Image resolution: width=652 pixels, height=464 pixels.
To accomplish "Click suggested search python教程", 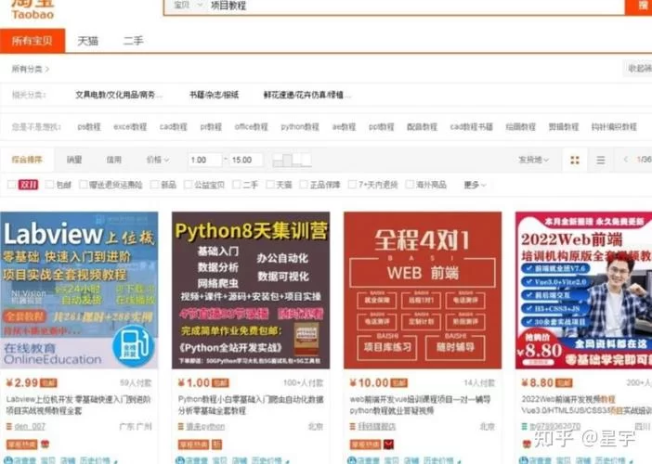I will tap(300, 127).
